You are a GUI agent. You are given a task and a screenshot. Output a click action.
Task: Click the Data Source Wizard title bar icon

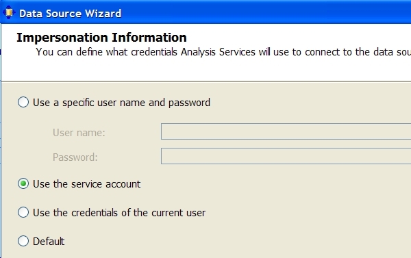(x=9, y=12)
